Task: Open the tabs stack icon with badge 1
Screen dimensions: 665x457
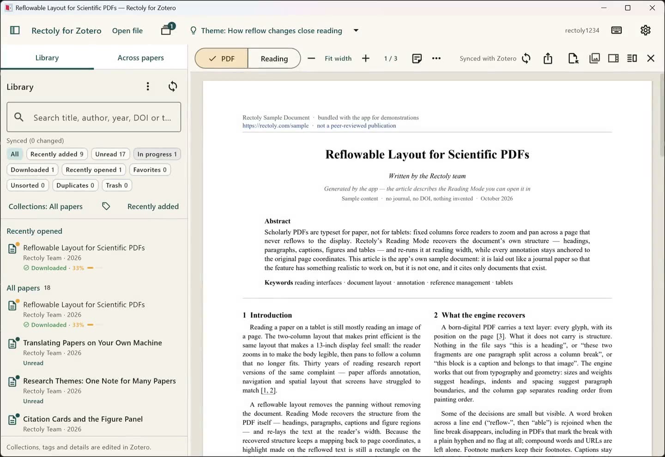Action: point(167,30)
